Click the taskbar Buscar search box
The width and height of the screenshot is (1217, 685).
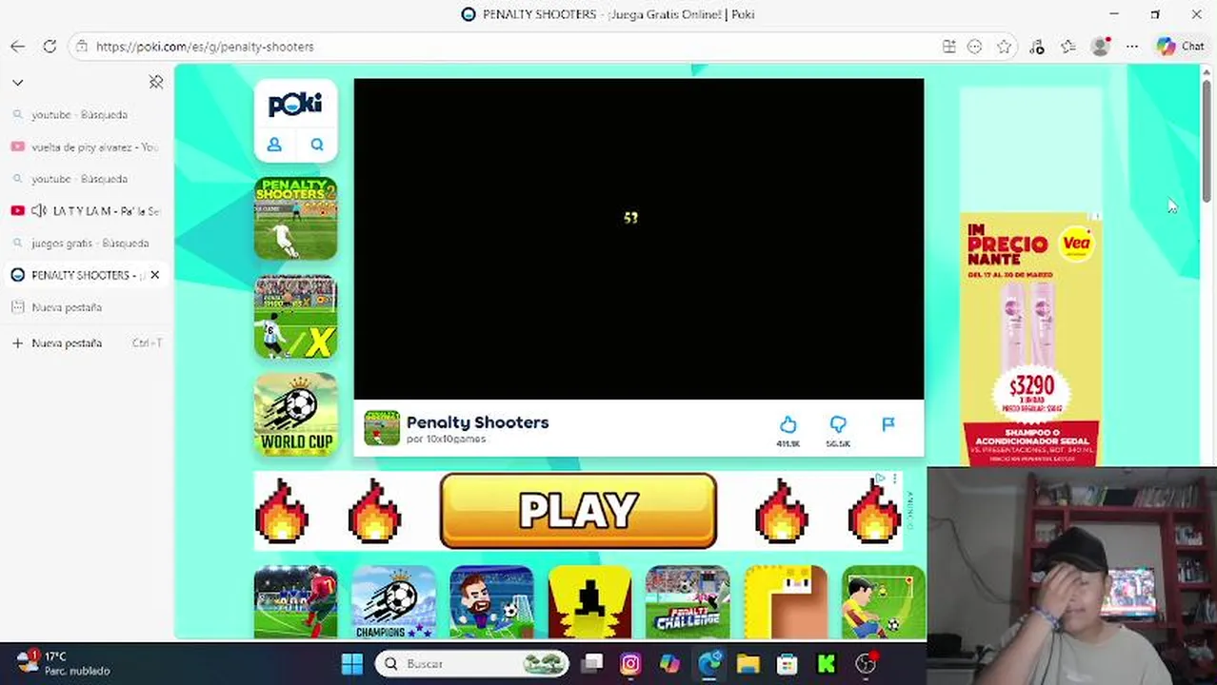pyautogui.click(x=472, y=663)
